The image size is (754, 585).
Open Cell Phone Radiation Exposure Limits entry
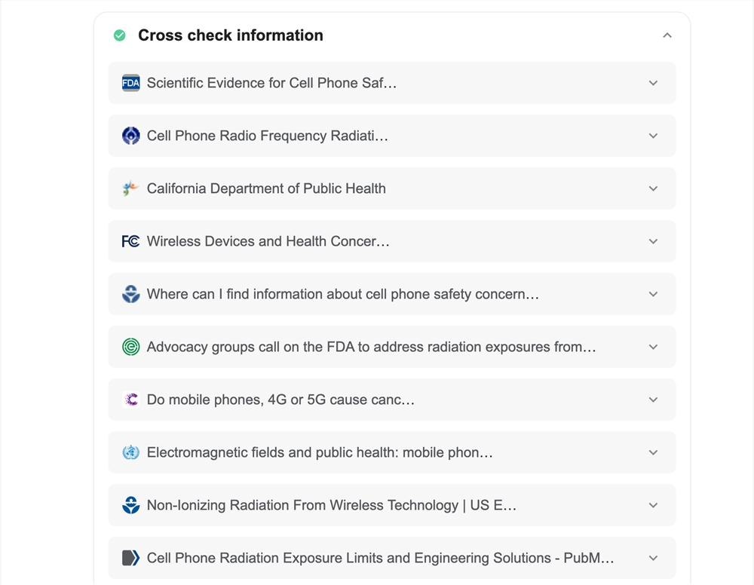pyautogui.click(x=392, y=558)
